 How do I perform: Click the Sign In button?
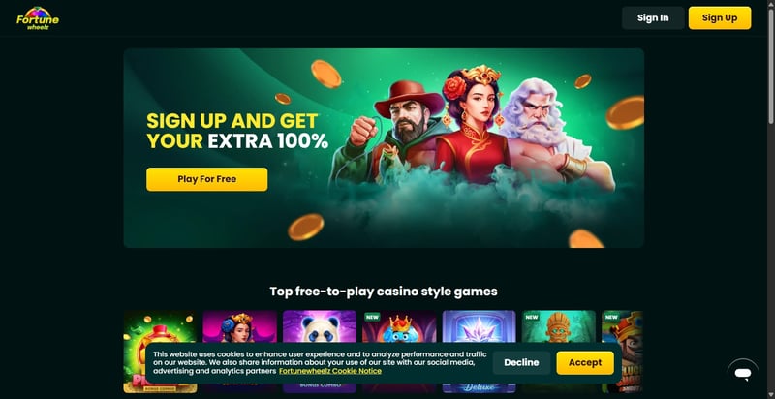pyautogui.click(x=653, y=17)
